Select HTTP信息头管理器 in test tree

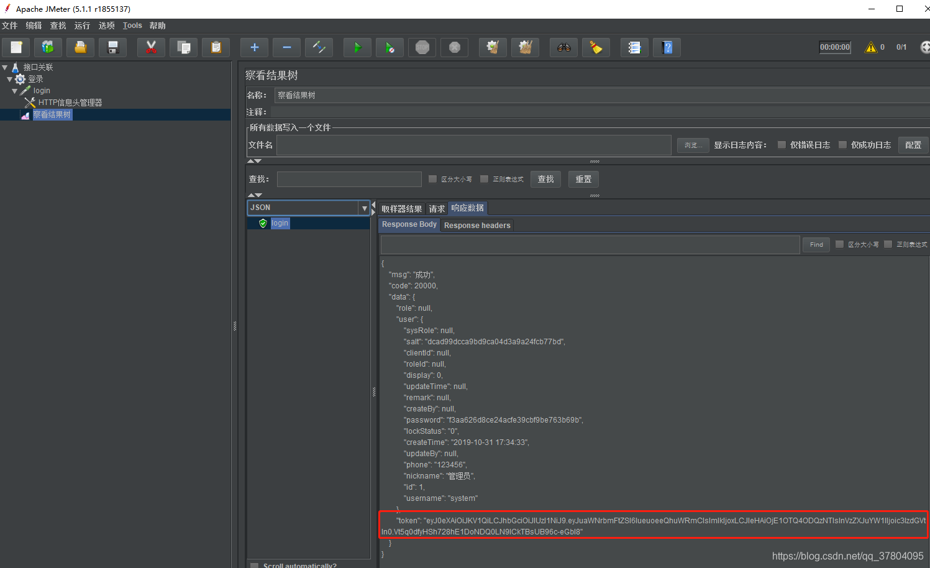(70, 103)
